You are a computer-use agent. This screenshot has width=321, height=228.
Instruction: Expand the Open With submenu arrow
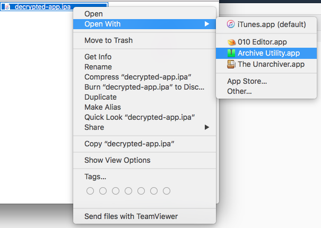tap(207, 24)
